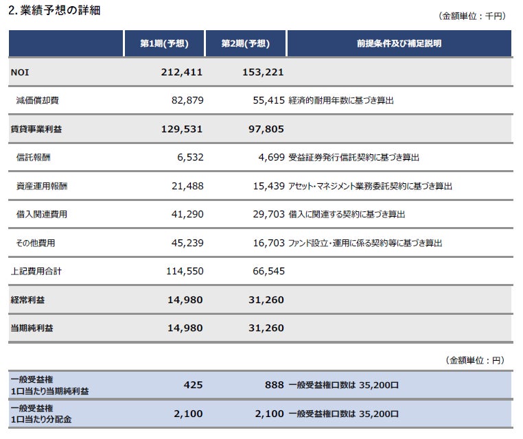Click note 受益証券発行信託契約に基づき算出
523x439 pixels.
point(353,157)
